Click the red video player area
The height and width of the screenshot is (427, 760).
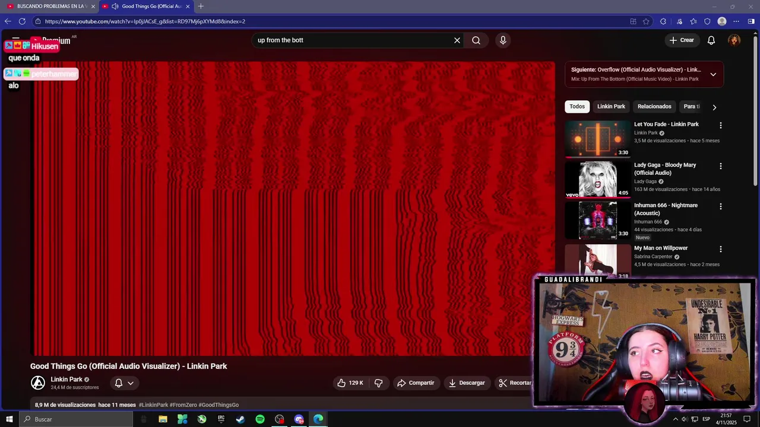(293, 209)
